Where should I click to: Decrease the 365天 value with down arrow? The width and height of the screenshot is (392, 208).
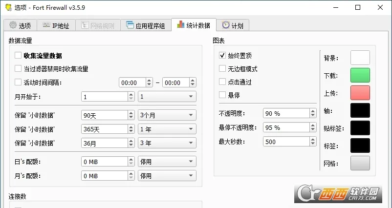click(131, 131)
